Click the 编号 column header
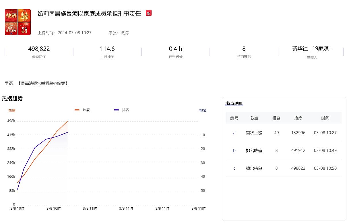 point(234,118)
